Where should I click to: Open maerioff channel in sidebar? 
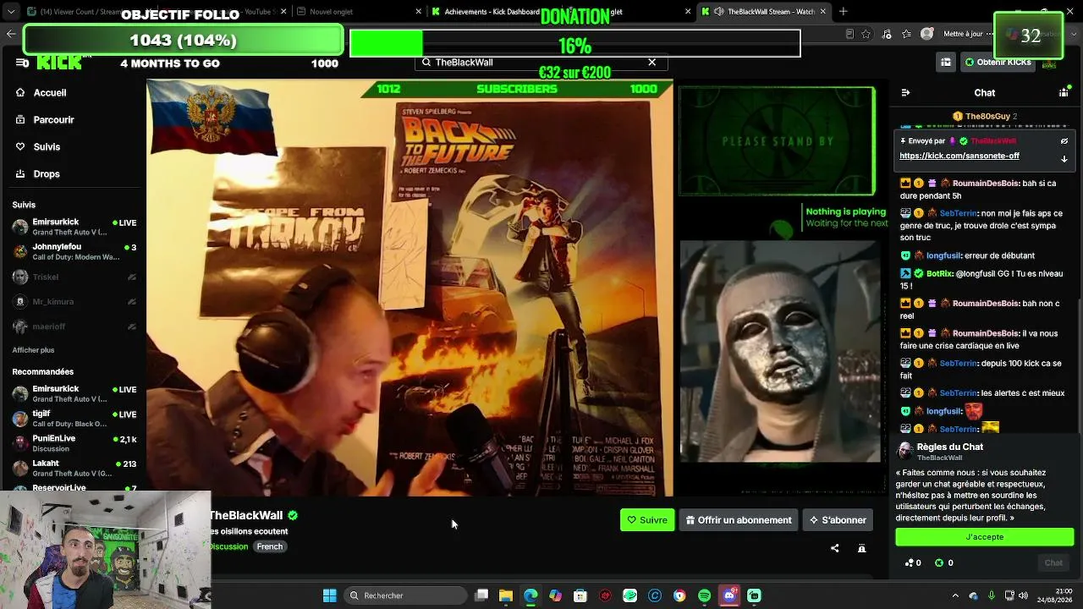point(74,326)
